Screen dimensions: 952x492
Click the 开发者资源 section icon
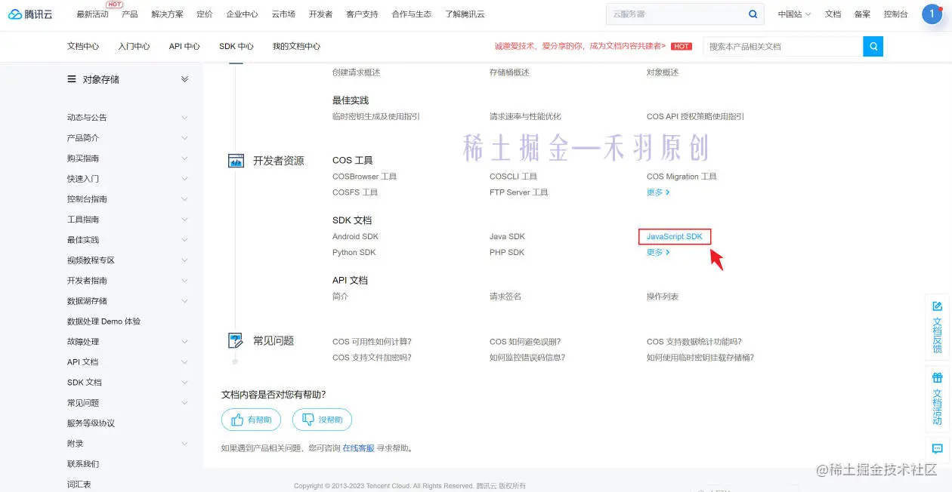click(x=236, y=161)
